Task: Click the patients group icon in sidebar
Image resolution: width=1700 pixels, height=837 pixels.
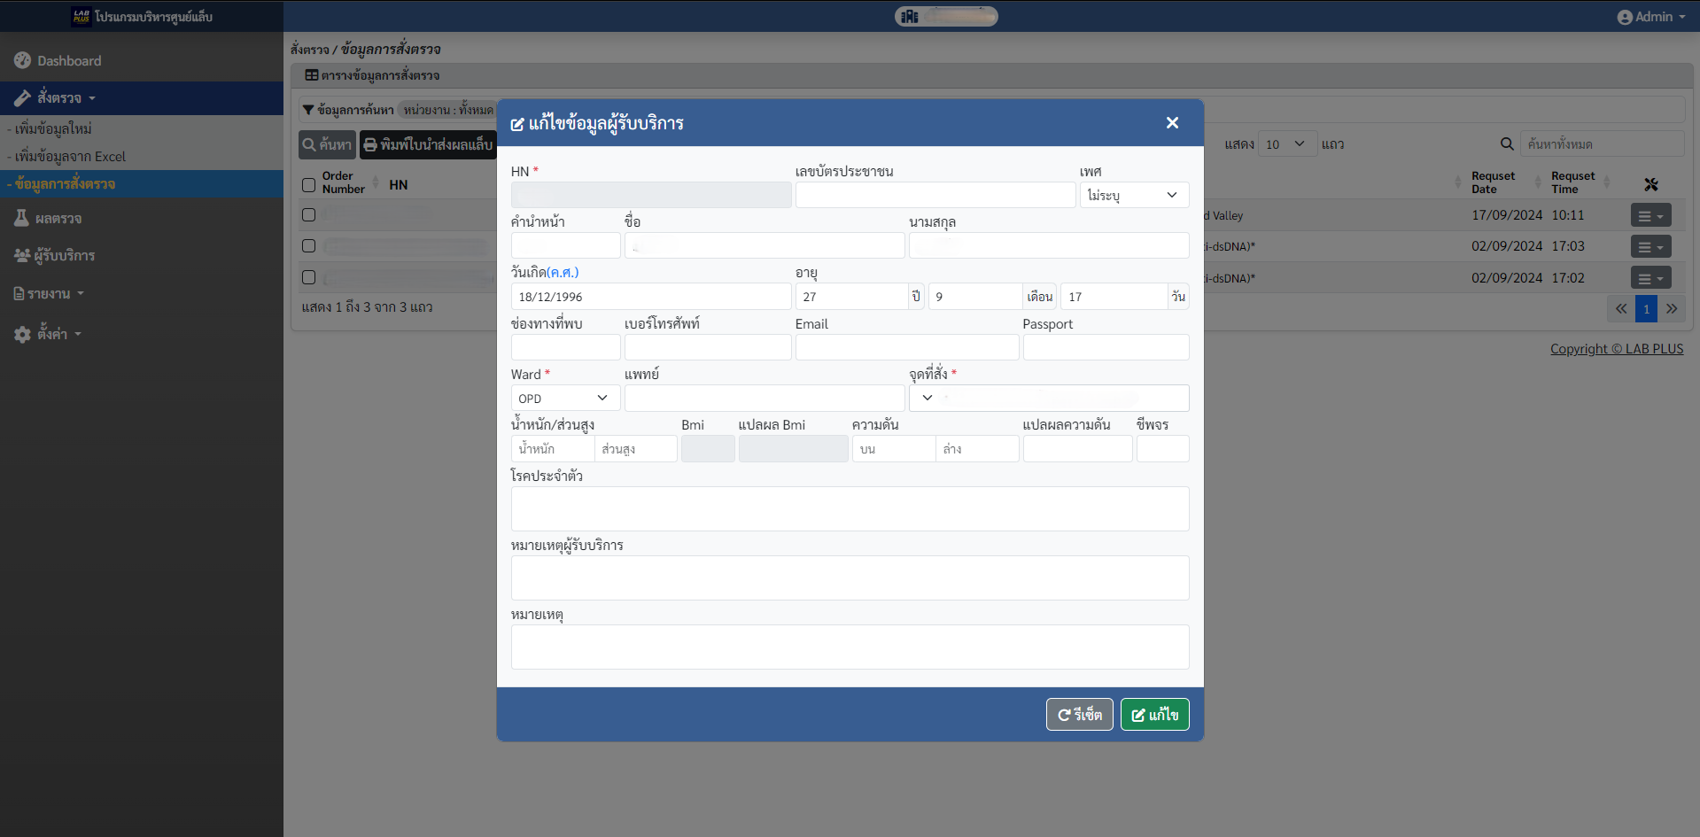Action: pos(22,255)
